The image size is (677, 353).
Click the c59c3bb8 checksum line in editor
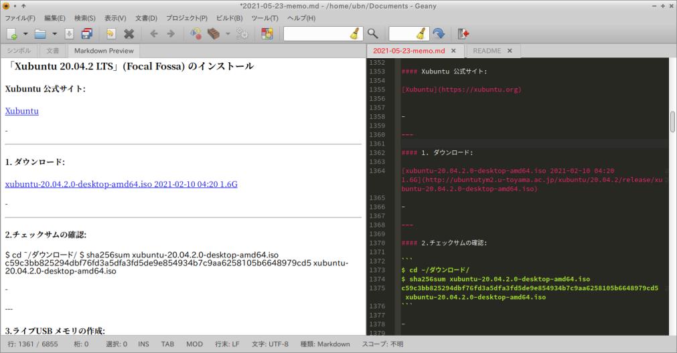(x=530, y=288)
